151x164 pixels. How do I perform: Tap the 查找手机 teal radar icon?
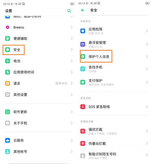[x=83, y=69]
